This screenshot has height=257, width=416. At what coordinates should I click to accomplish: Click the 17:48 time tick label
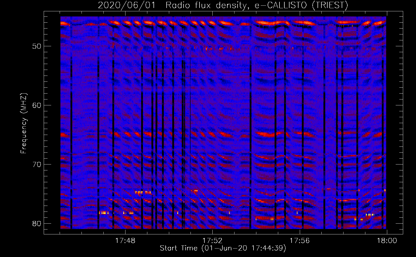click(125, 241)
